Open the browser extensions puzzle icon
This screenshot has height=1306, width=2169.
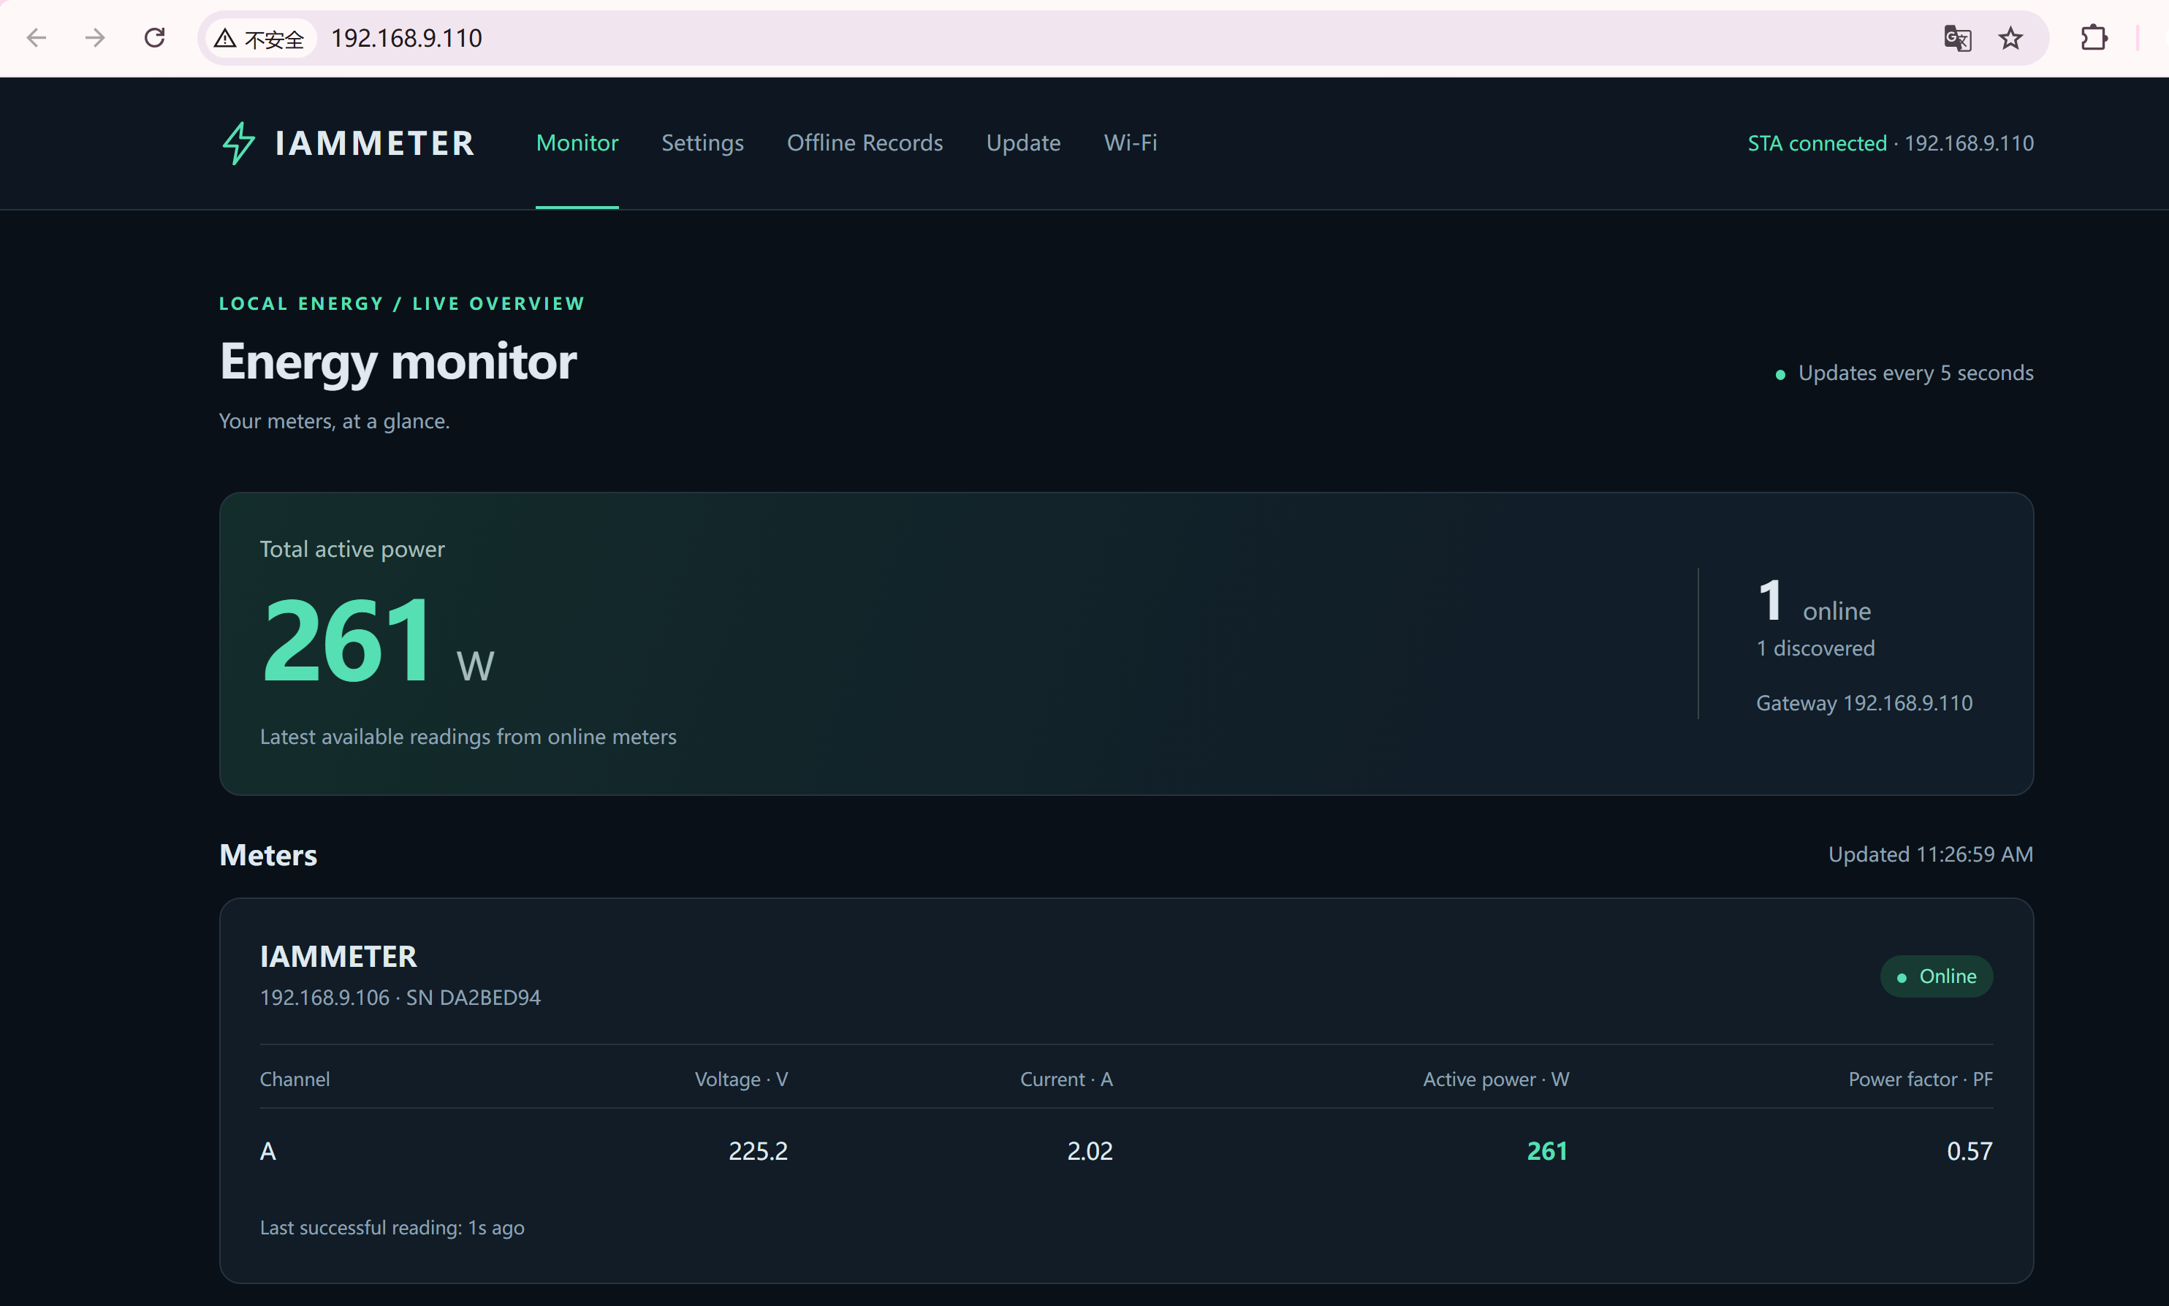coord(2093,38)
